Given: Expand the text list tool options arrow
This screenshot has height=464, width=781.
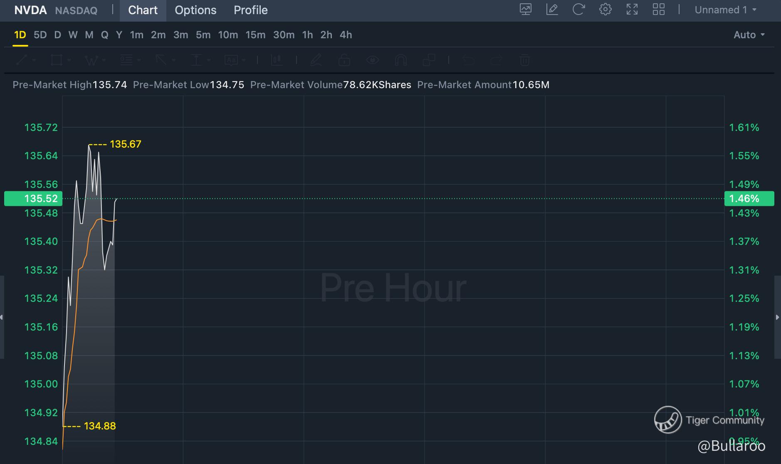Looking at the screenshot, I should point(139,60).
